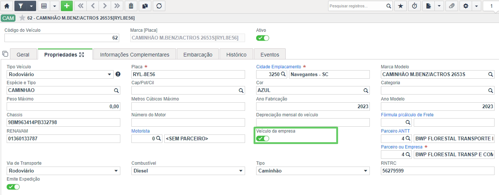Image resolution: width=499 pixels, height=195 pixels.
Task: Click the Placa field RYL-8E56
Action: (x=188, y=74)
